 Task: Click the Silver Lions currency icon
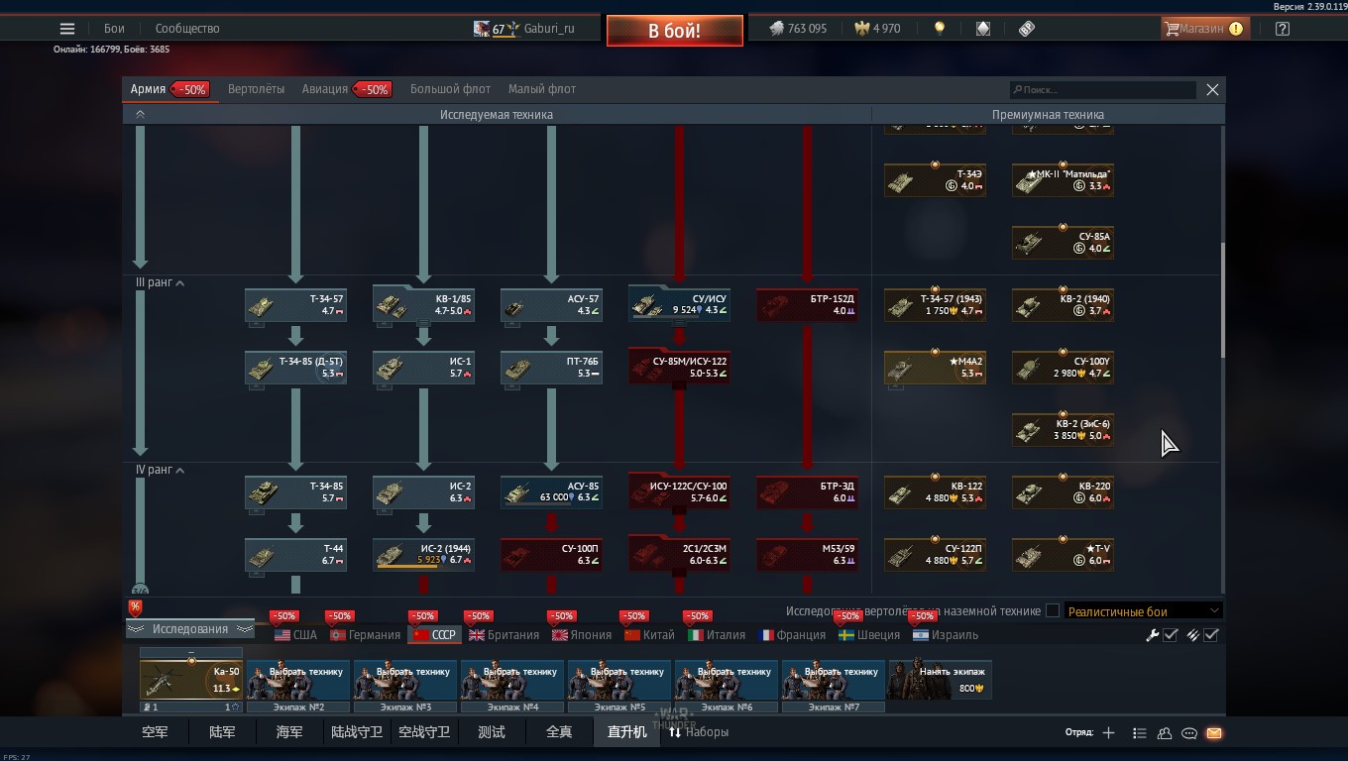[777, 29]
